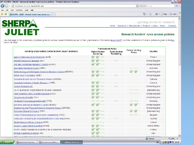Viewport: 194px width, 145px height.
Task: Open the Help menu
Action: coord(32,10)
